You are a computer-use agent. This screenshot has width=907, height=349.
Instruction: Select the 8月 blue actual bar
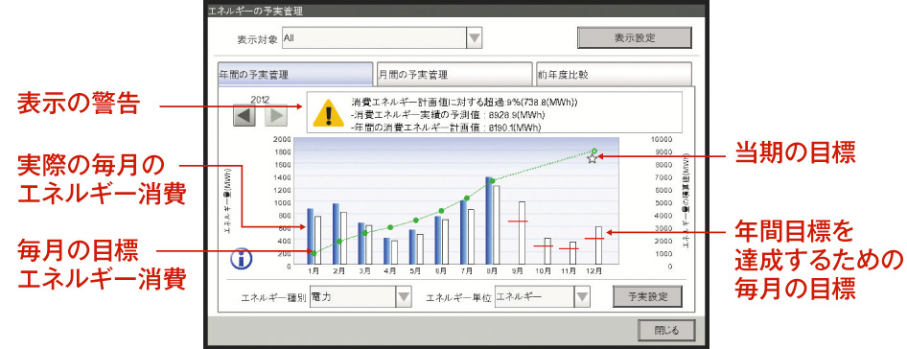[489, 221]
